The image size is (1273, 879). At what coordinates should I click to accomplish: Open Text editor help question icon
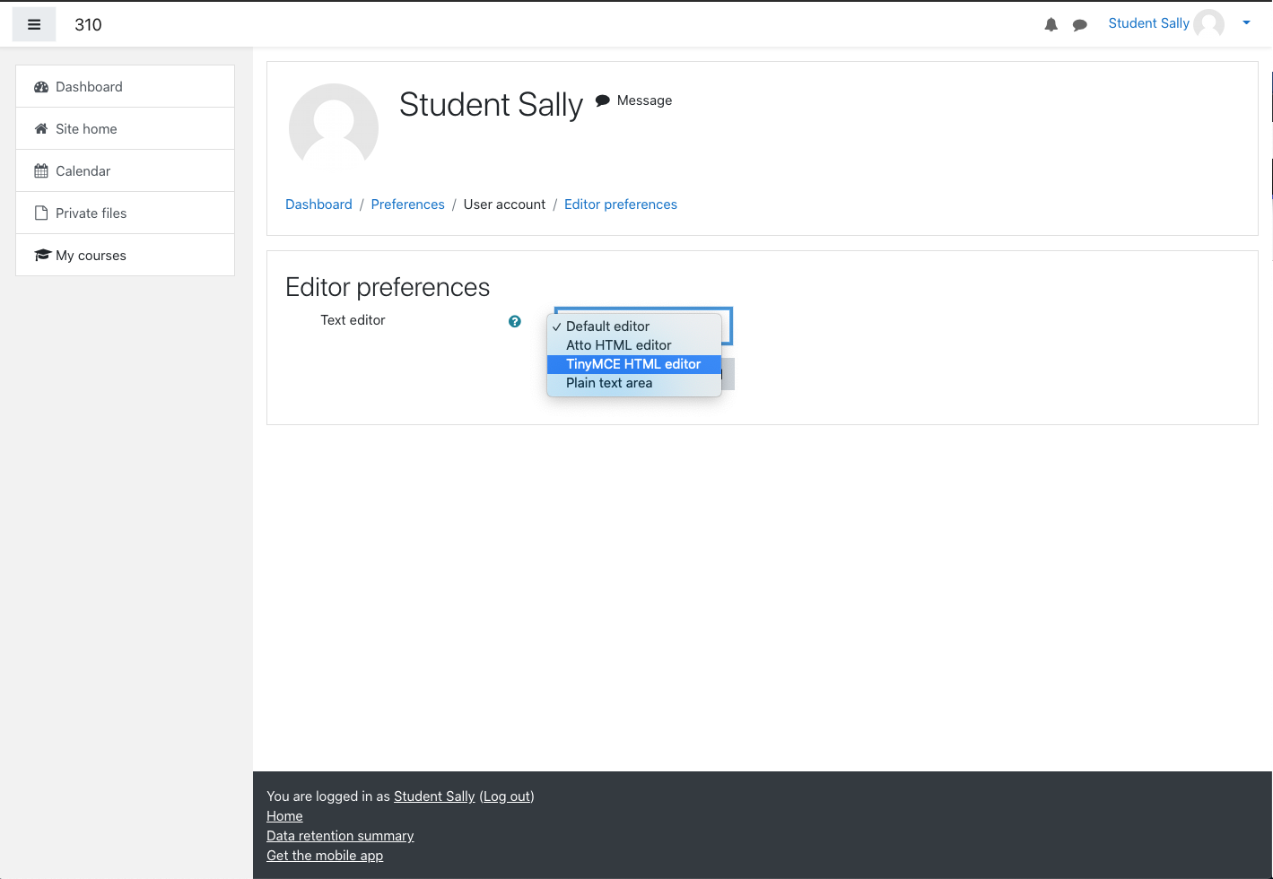click(515, 321)
